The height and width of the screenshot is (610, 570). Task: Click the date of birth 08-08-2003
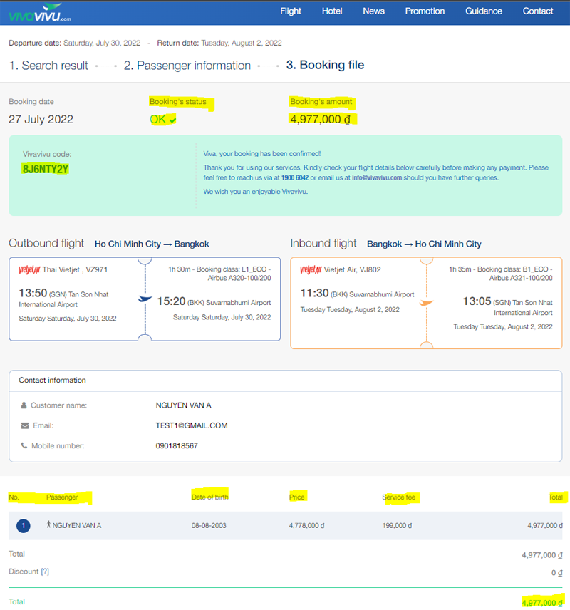pos(209,526)
